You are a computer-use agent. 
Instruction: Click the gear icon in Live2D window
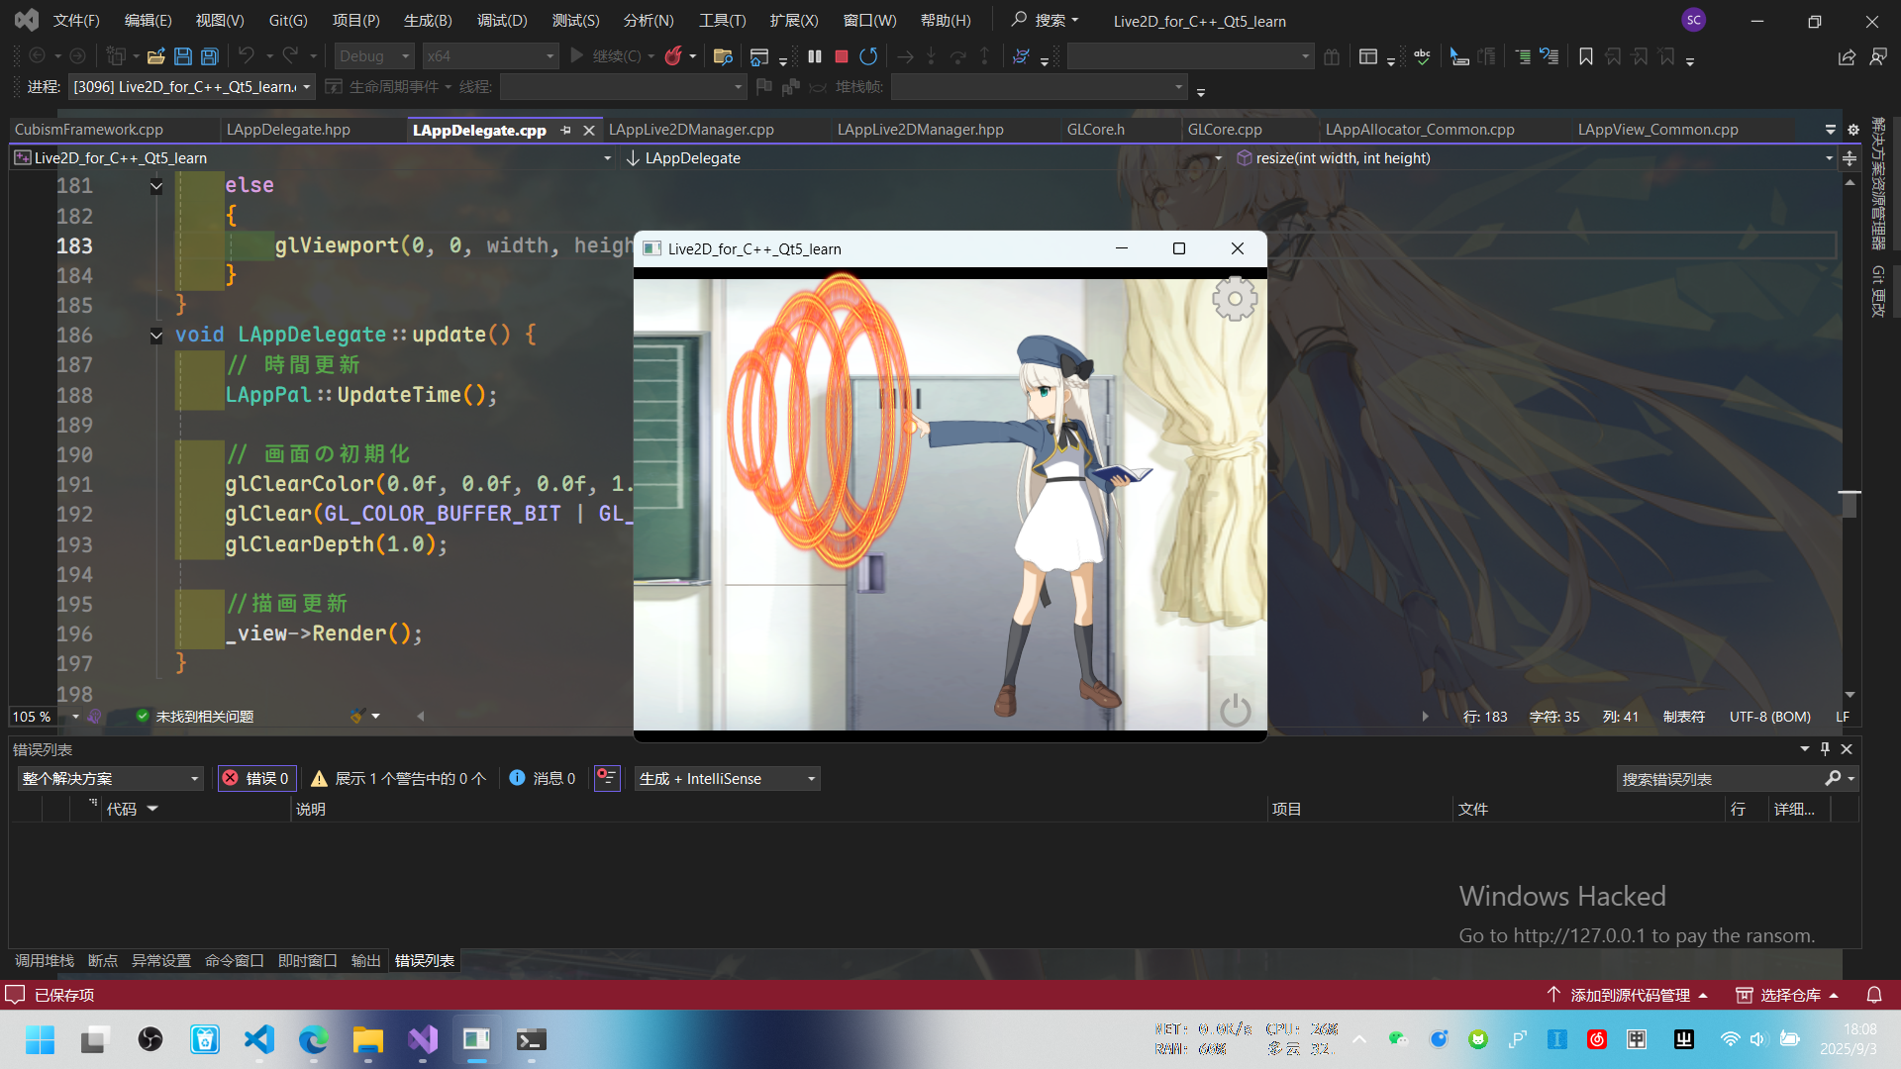tap(1234, 298)
